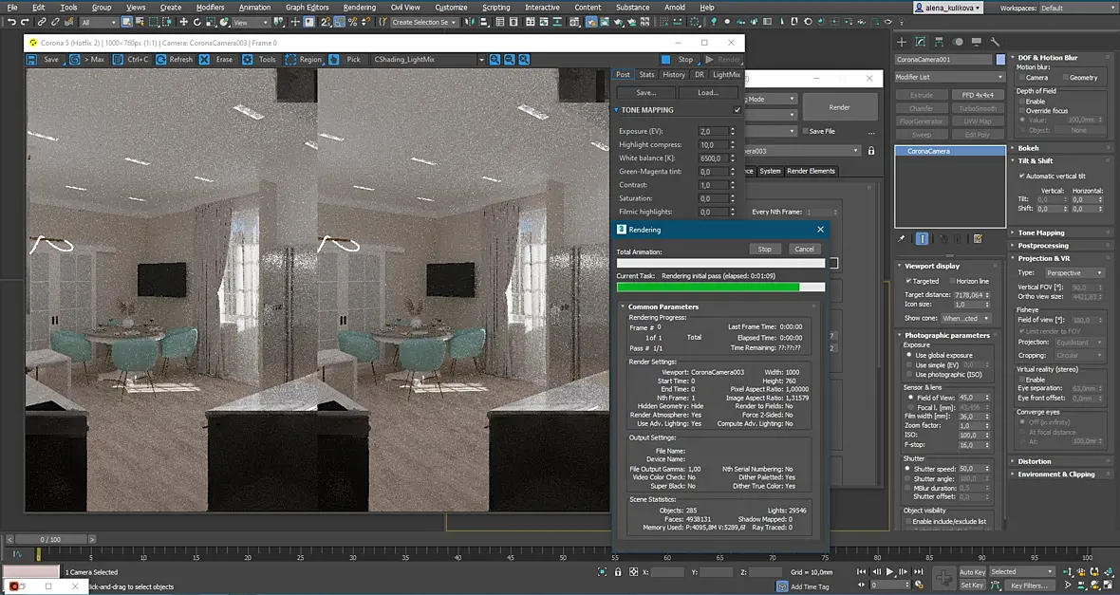Click Load... in Post tab
The height and width of the screenshot is (595, 1120).
point(708,93)
